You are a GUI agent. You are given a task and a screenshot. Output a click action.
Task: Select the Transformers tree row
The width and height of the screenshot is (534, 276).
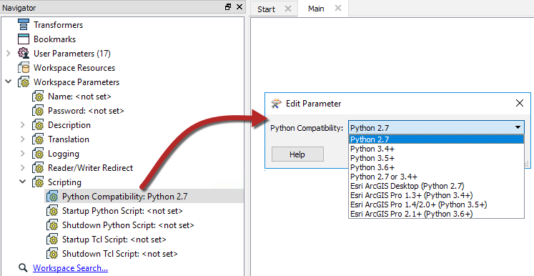point(58,25)
